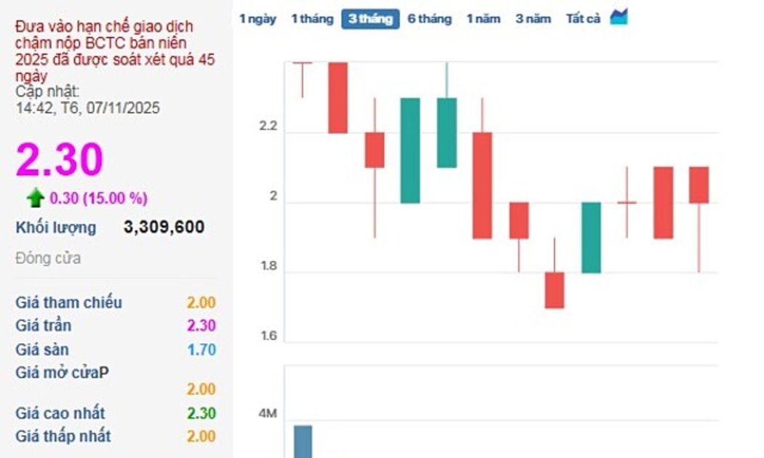Open the 1 năm chart range
This screenshot has height=458, width=764.
coord(483,19)
